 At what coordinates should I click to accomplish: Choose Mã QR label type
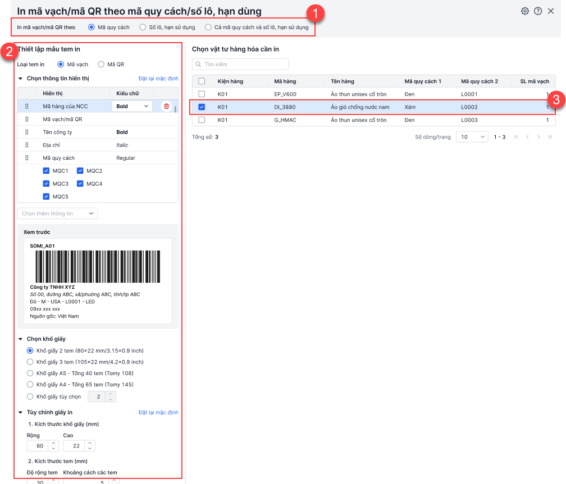click(101, 64)
